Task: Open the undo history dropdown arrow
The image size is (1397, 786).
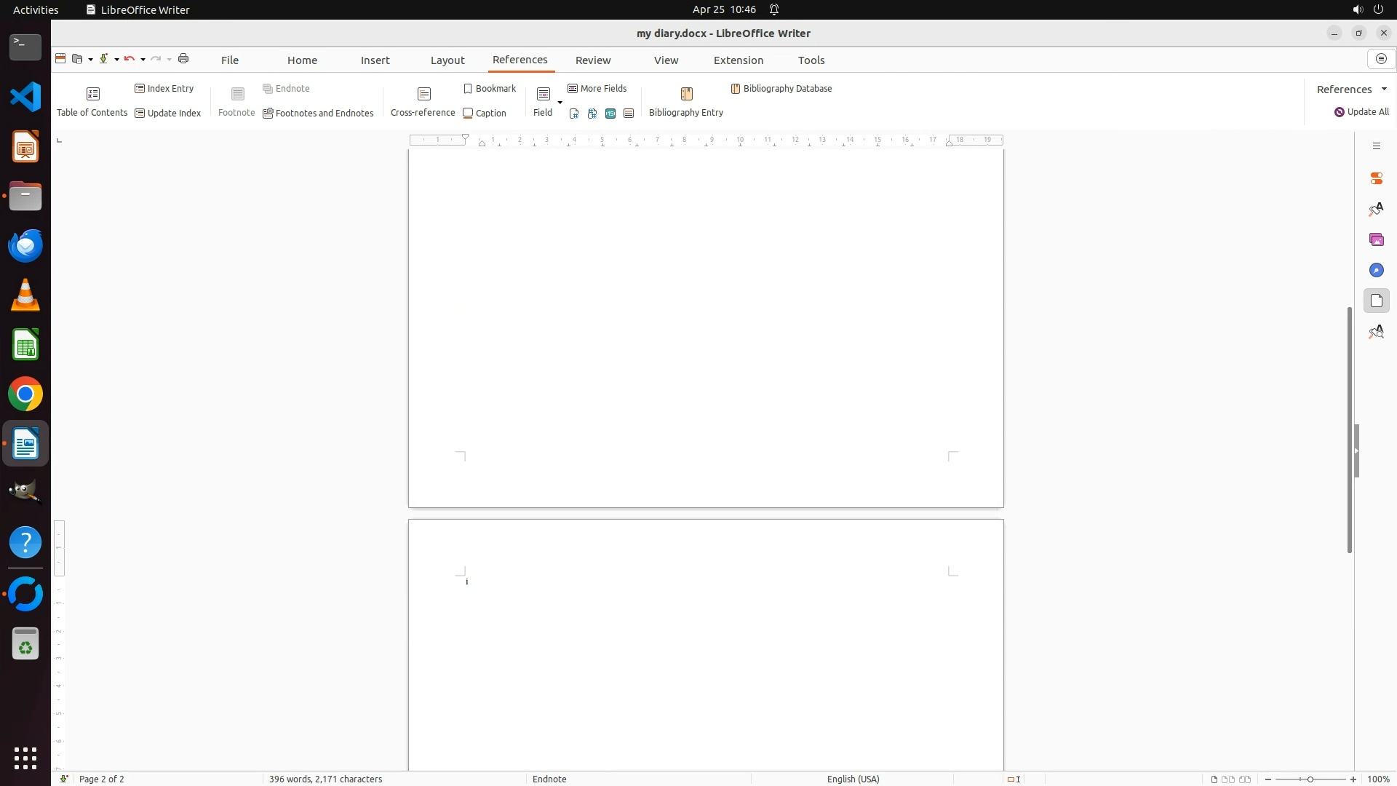Action: [143, 60]
